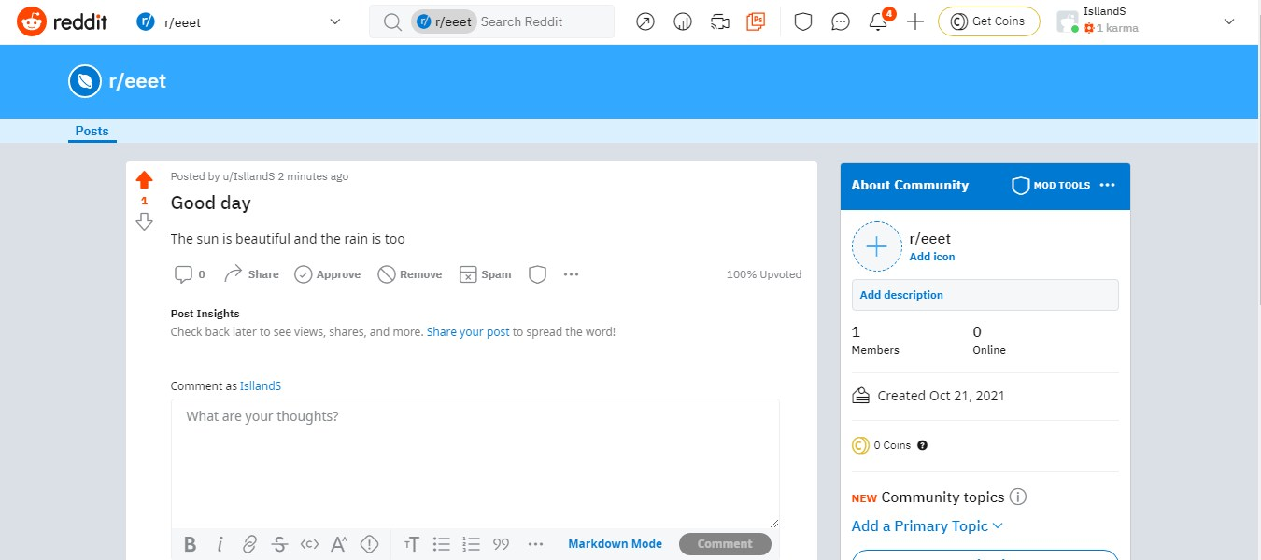This screenshot has height=560, width=1261.
Task: Toggle spoiler formatting
Action: pos(369,544)
